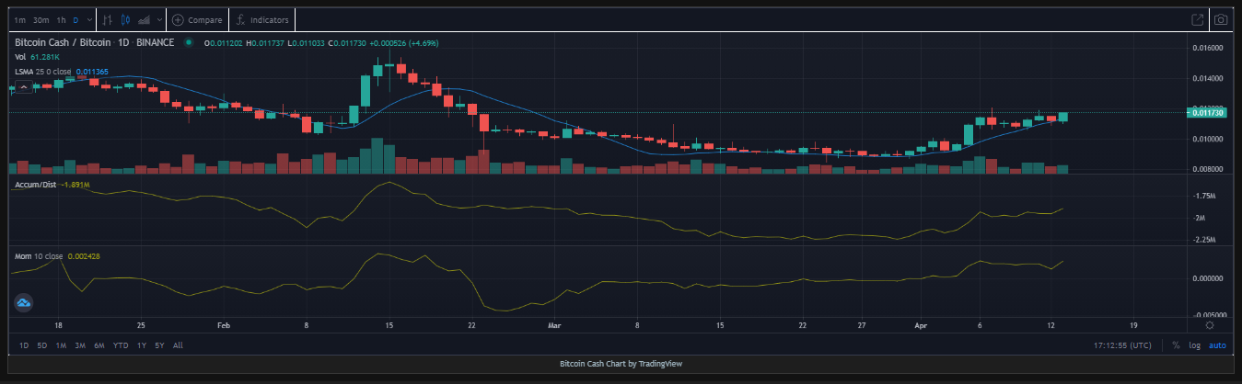Viewport: 1242px width, 384px height.
Task: Set date range to 1Y
Action: click(x=141, y=345)
